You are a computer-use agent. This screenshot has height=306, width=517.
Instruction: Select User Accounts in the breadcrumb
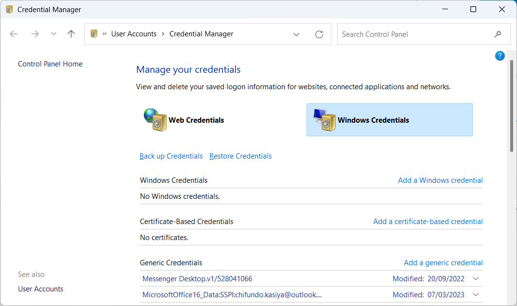point(134,33)
